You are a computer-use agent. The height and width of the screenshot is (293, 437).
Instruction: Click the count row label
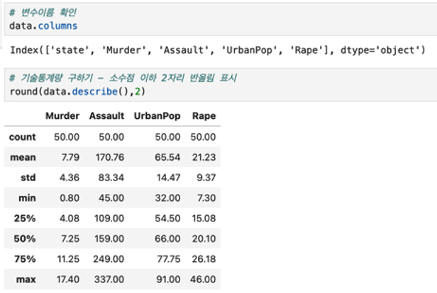pyautogui.click(x=22, y=136)
